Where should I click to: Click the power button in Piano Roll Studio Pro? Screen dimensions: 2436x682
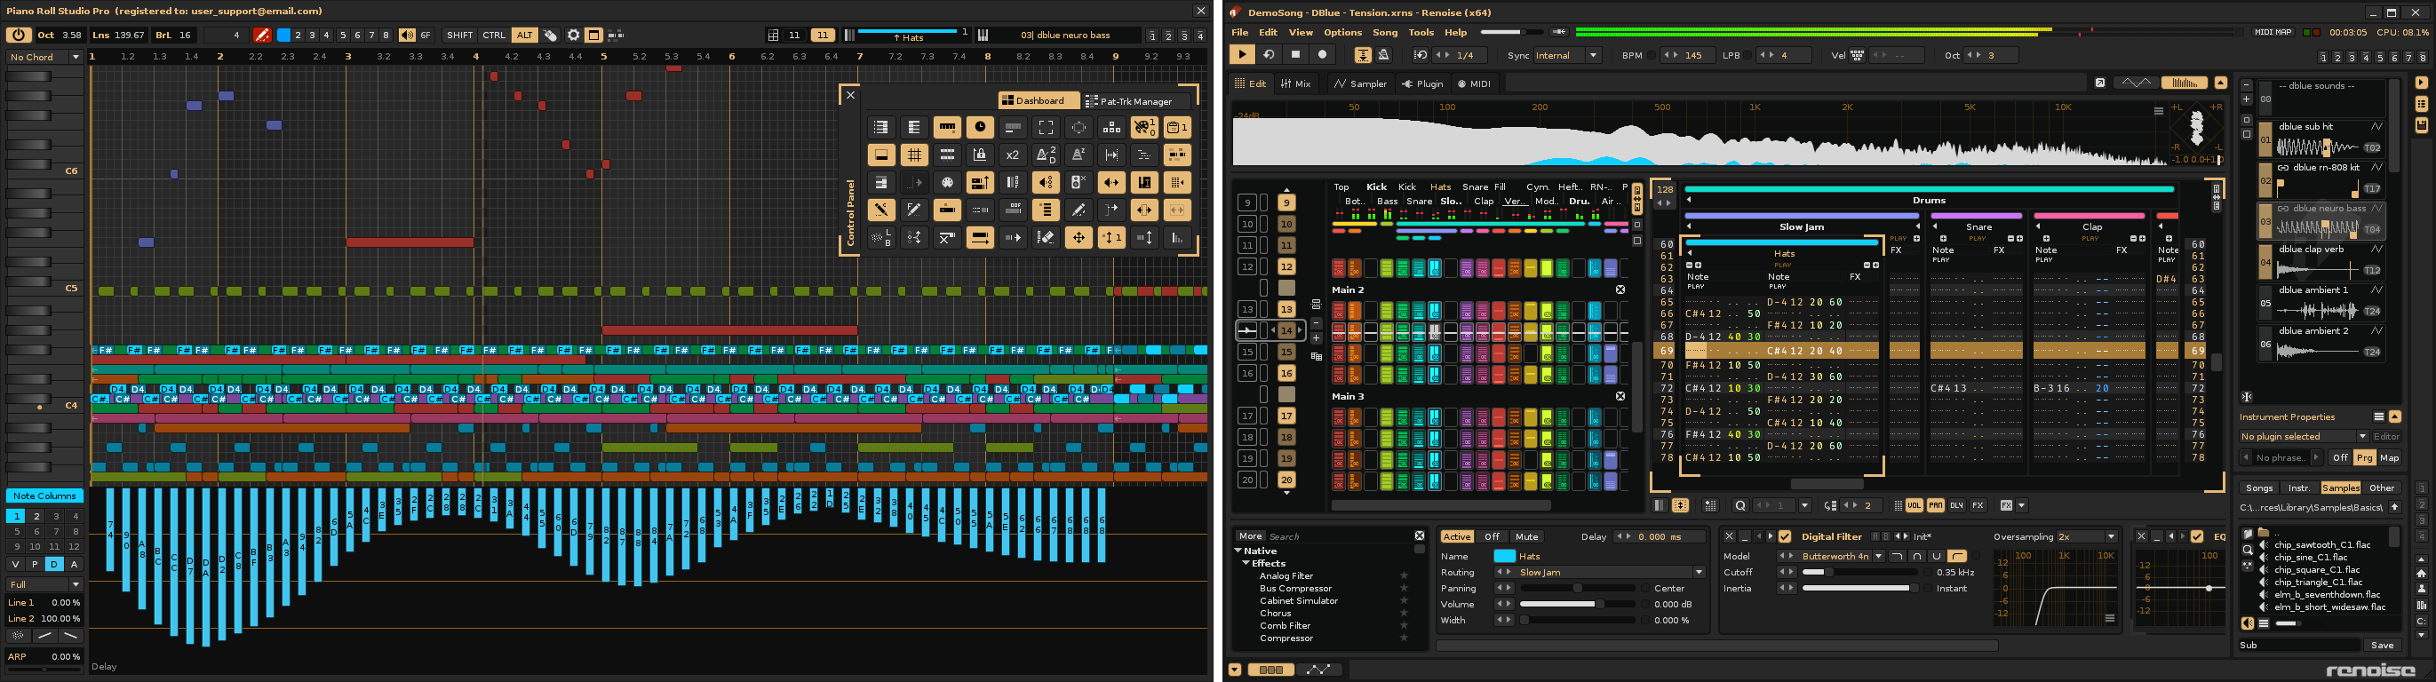(18, 35)
